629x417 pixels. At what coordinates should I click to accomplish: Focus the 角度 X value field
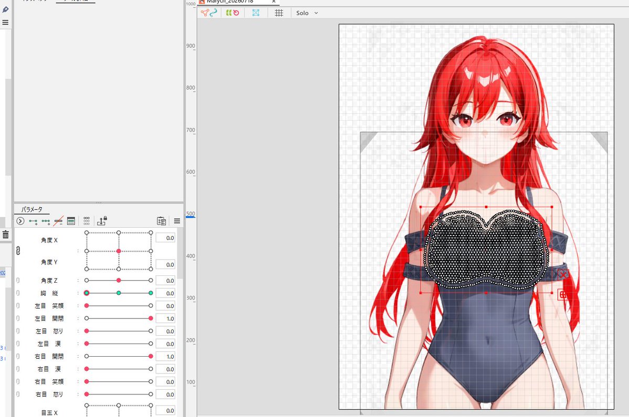[x=165, y=238]
